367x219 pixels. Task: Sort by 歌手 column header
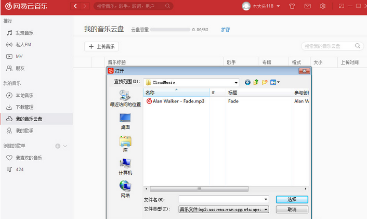pos(241,62)
